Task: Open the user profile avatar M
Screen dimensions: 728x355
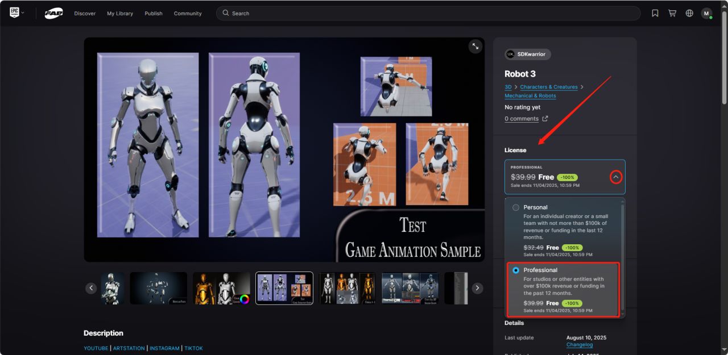Action: 706,13
